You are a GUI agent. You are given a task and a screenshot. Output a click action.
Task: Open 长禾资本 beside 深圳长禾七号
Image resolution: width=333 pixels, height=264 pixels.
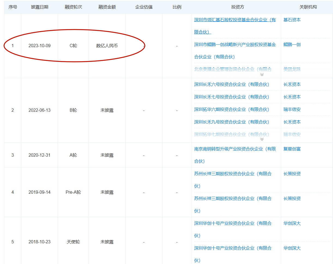[x=292, y=97]
